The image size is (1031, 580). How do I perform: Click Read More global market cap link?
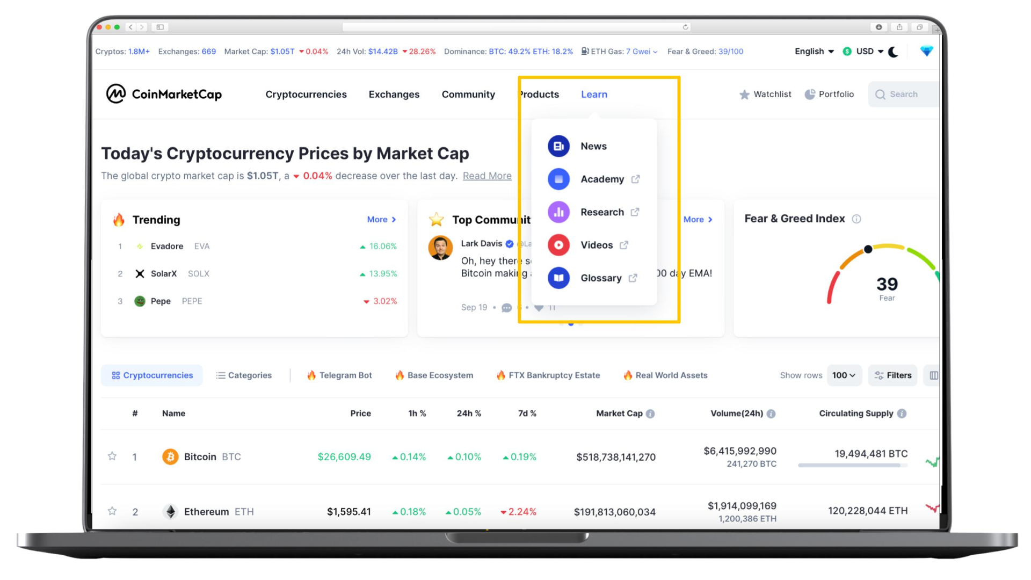487,176
